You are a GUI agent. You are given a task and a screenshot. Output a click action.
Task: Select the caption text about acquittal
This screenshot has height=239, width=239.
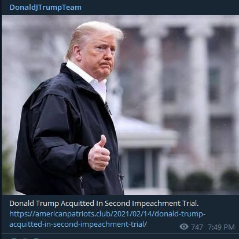point(104,204)
